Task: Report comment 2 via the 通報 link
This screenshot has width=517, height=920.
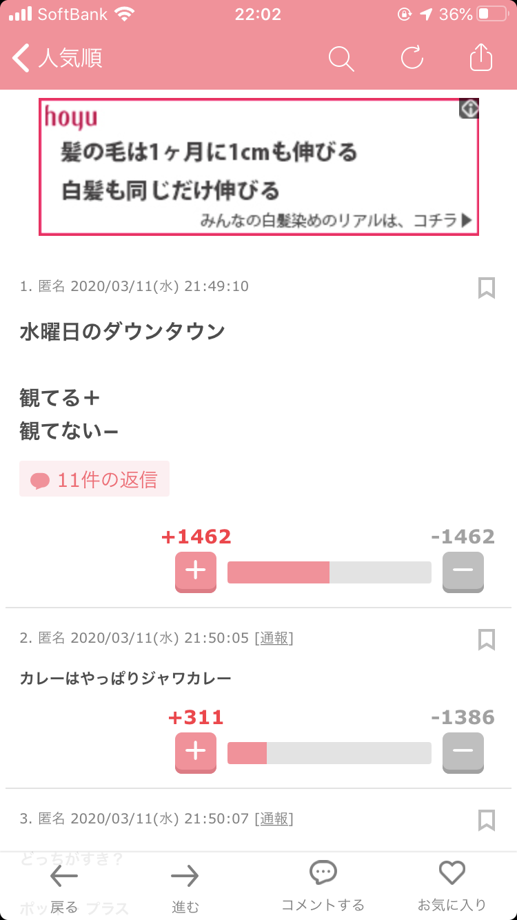Action: pos(274,639)
